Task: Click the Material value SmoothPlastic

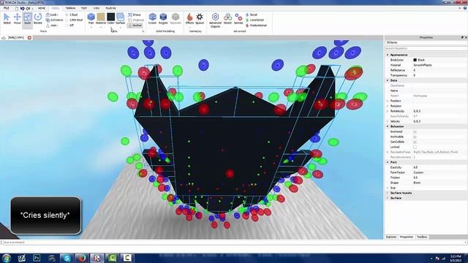Action: tap(423, 65)
